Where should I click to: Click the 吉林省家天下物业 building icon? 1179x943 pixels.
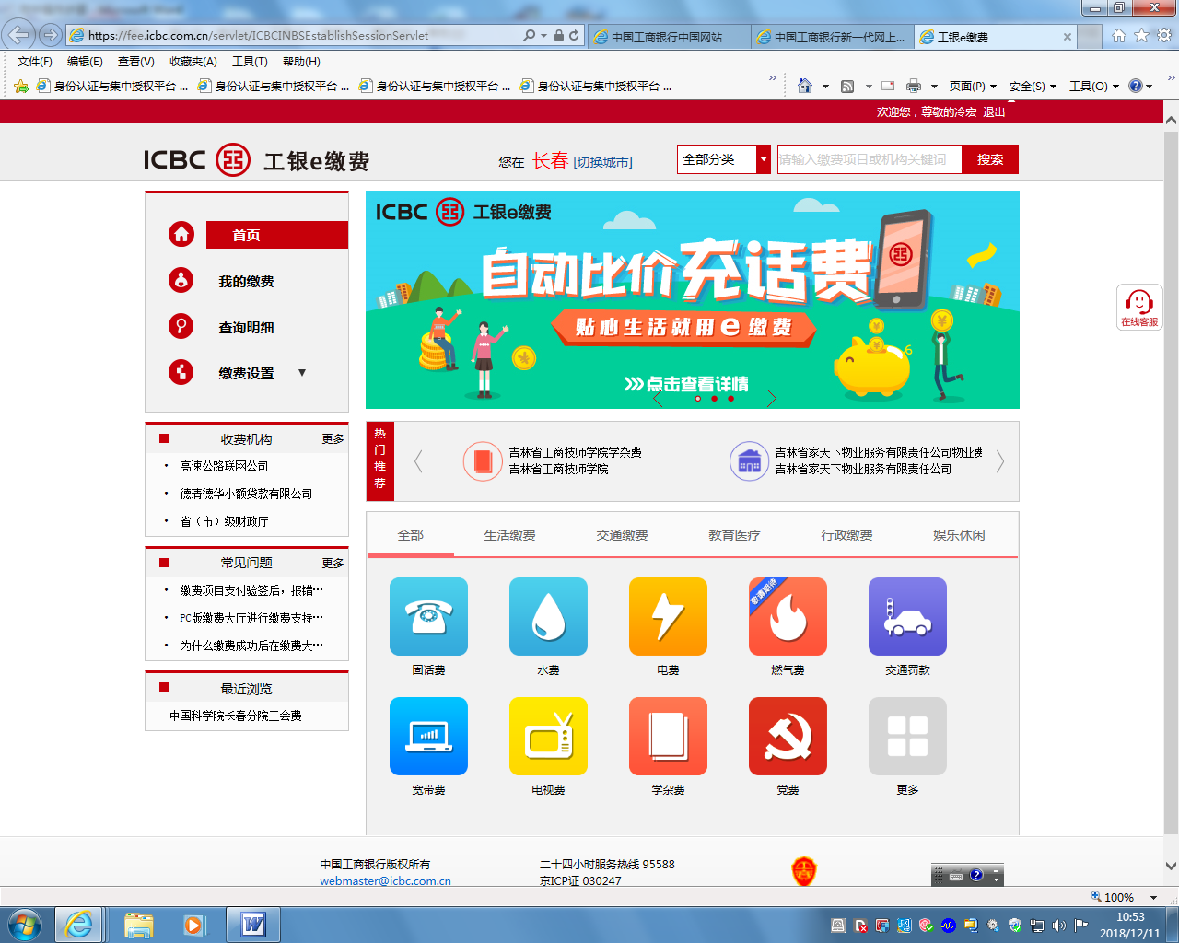[x=749, y=460]
